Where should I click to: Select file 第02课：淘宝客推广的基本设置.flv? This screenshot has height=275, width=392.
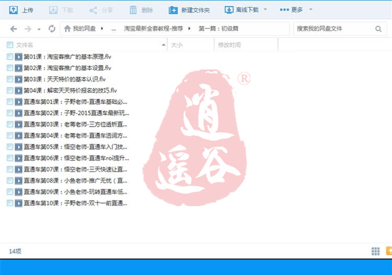(67, 68)
